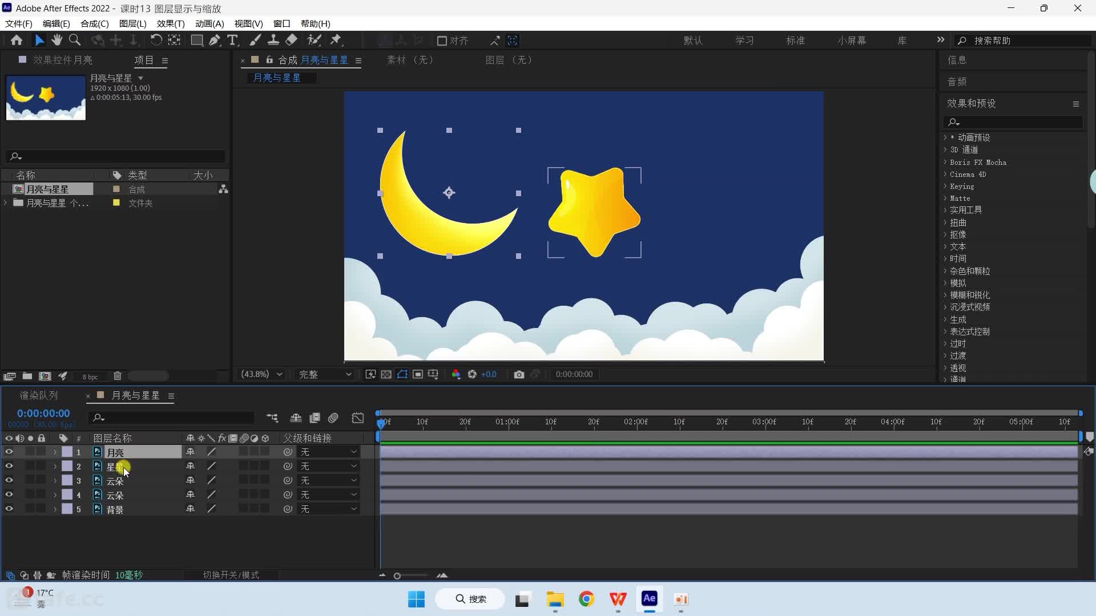This screenshot has width=1096, height=616.
Task: Open the magnification 43.8% dropdown
Action: coord(262,375)
